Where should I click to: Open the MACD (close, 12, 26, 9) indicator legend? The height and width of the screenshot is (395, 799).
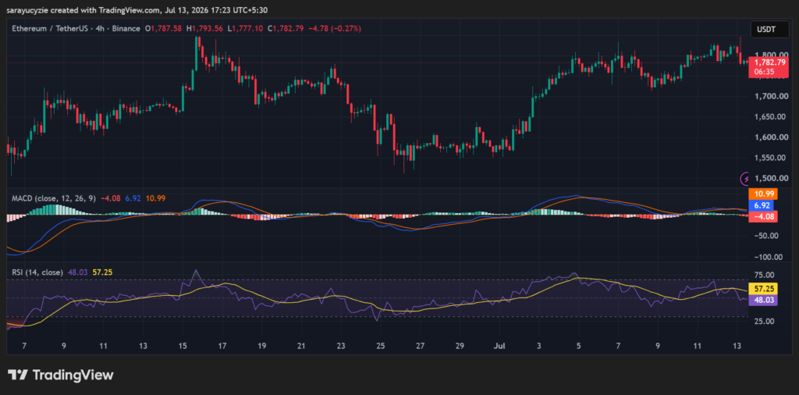(53, 198)
